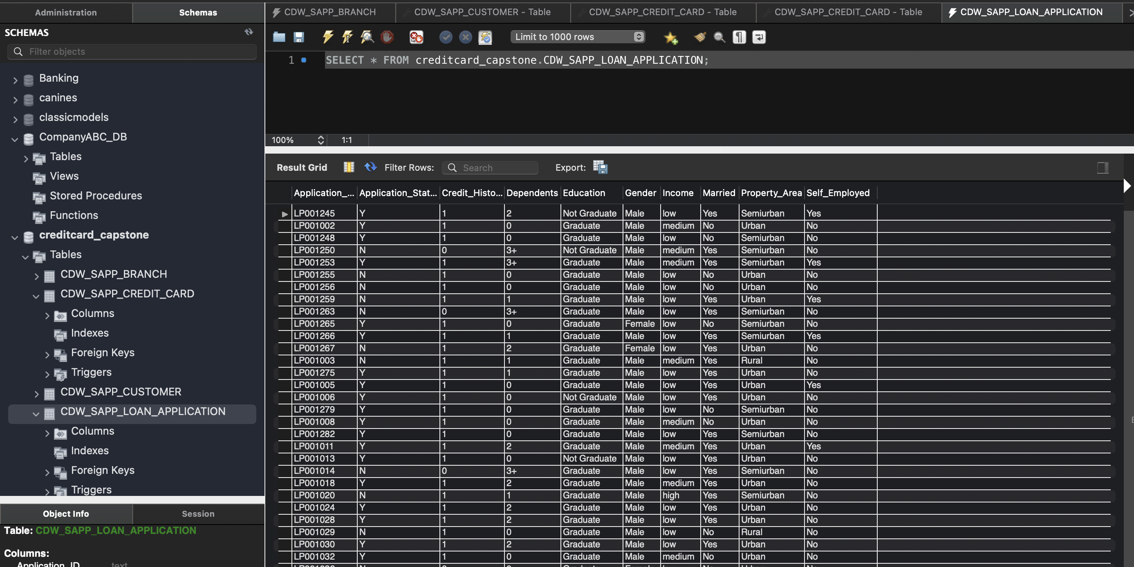This screenshot has width=1134, height=567.
Task: Click Explain query magnifier lightning icon
Action: [x=367, y=37]
